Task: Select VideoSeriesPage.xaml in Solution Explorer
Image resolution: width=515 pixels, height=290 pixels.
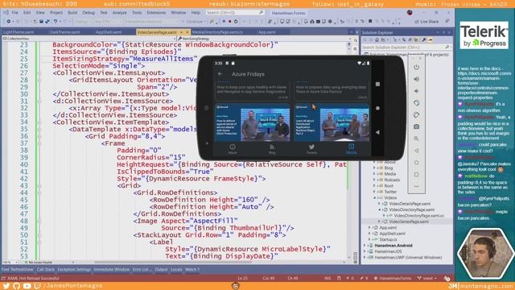Action: pos(409,222)
